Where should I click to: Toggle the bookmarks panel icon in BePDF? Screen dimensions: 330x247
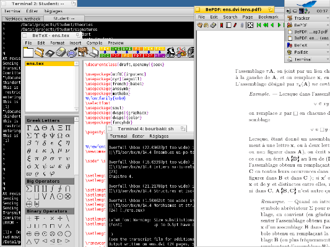[222, 25]
